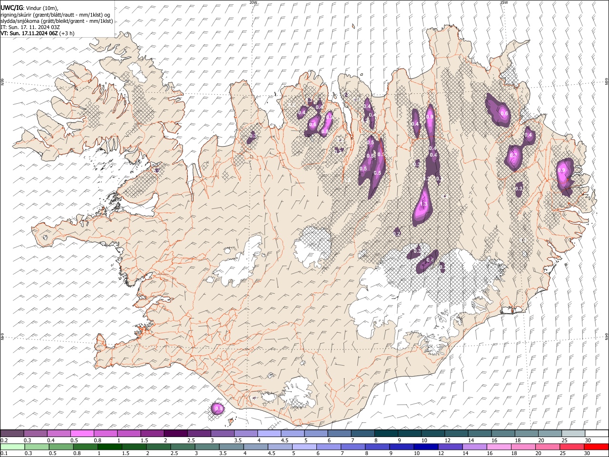
Task: Click the "rigning/skúrir" legend description line
Action: tap(55, 15)
